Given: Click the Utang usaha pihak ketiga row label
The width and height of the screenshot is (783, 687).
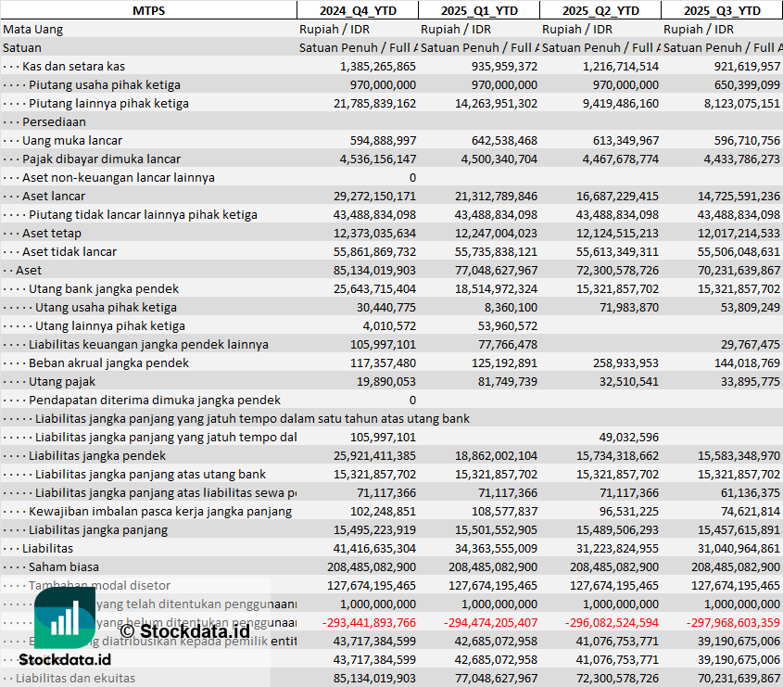Looking at the screenshot, I should pyautogui.click(x=106, y=307).
